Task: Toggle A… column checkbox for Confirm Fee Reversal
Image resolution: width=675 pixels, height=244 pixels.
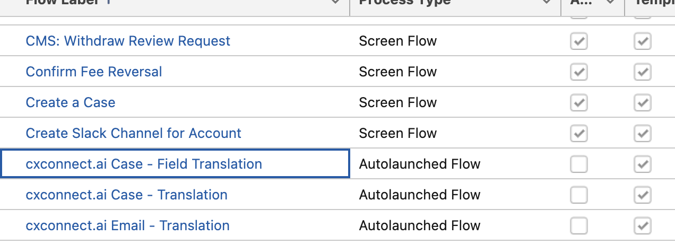Action: (x=579, y=72)
